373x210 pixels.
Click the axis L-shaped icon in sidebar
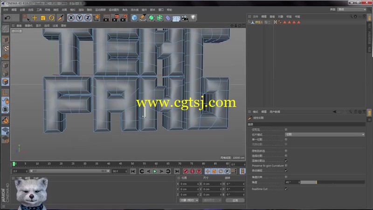click(x=6, y=92)
